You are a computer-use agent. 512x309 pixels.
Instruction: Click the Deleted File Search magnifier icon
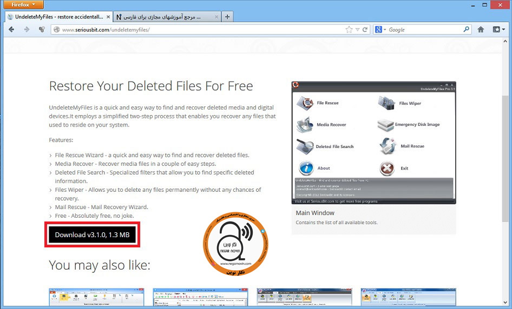coord(305,146)
